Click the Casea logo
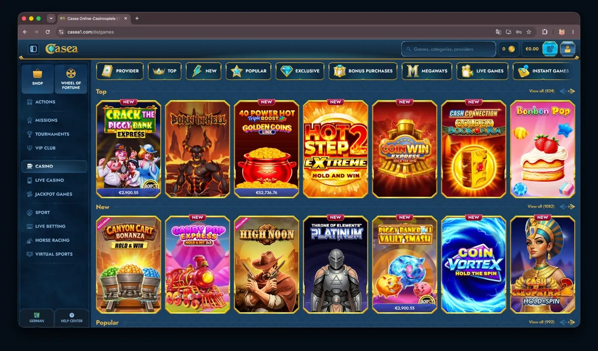 click(x=62, y=49)
